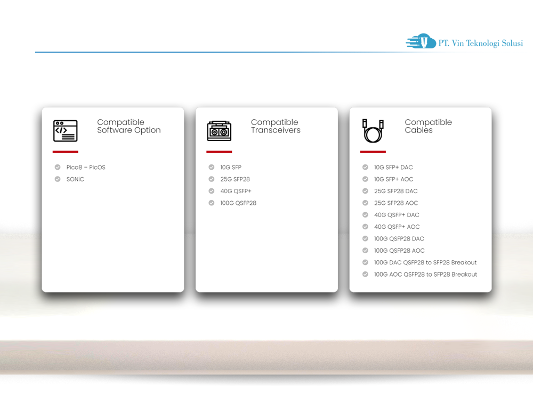The image size is (533, 399).
Task: Click the check icon beside 10G SFP+ AOC
Action: 365,179
